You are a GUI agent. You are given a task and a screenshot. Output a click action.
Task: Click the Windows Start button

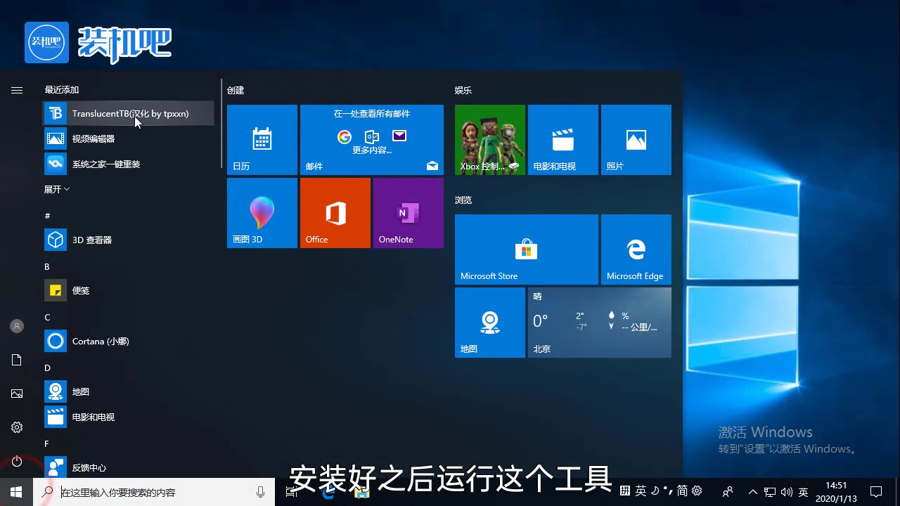click(x=16, y=492)
